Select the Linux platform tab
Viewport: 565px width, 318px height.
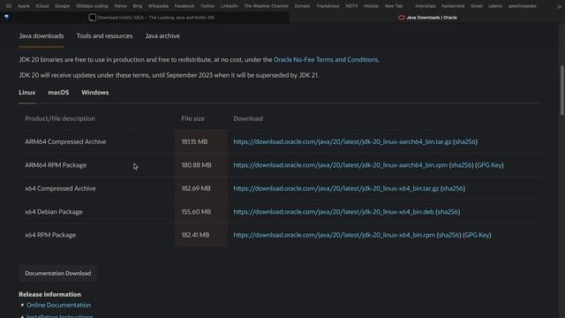click(27, 93)
